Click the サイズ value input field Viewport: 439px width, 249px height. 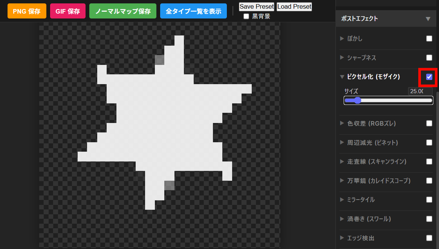pos(420,91)
